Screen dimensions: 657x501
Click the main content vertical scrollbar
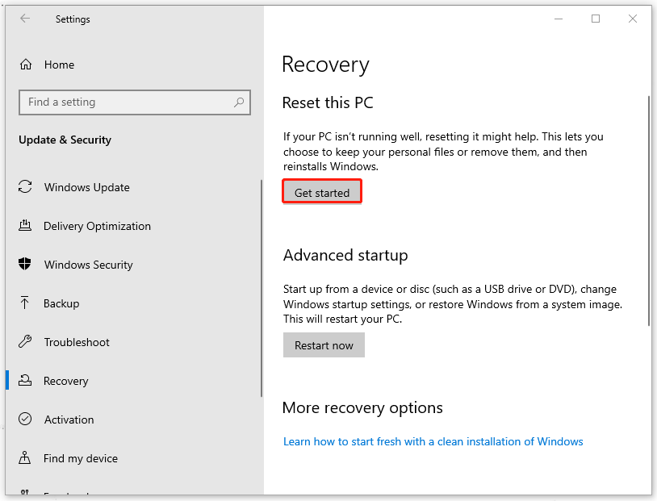[649, 210]
